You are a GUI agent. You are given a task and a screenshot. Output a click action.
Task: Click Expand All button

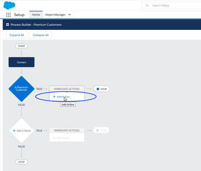tap(17, 35)
